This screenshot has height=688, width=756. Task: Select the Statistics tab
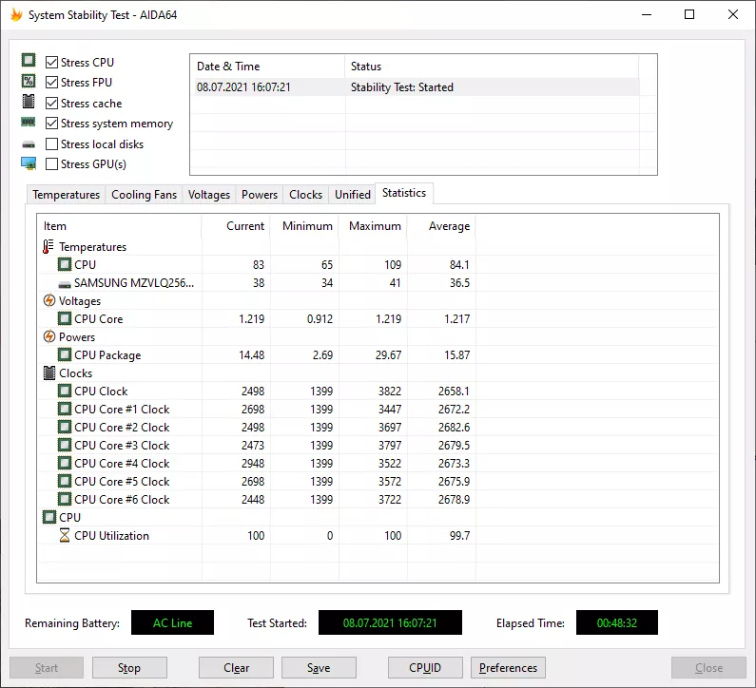point(404,193)
